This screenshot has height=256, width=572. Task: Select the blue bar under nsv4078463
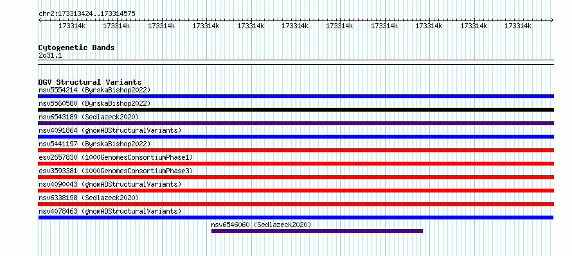point(296,218)
